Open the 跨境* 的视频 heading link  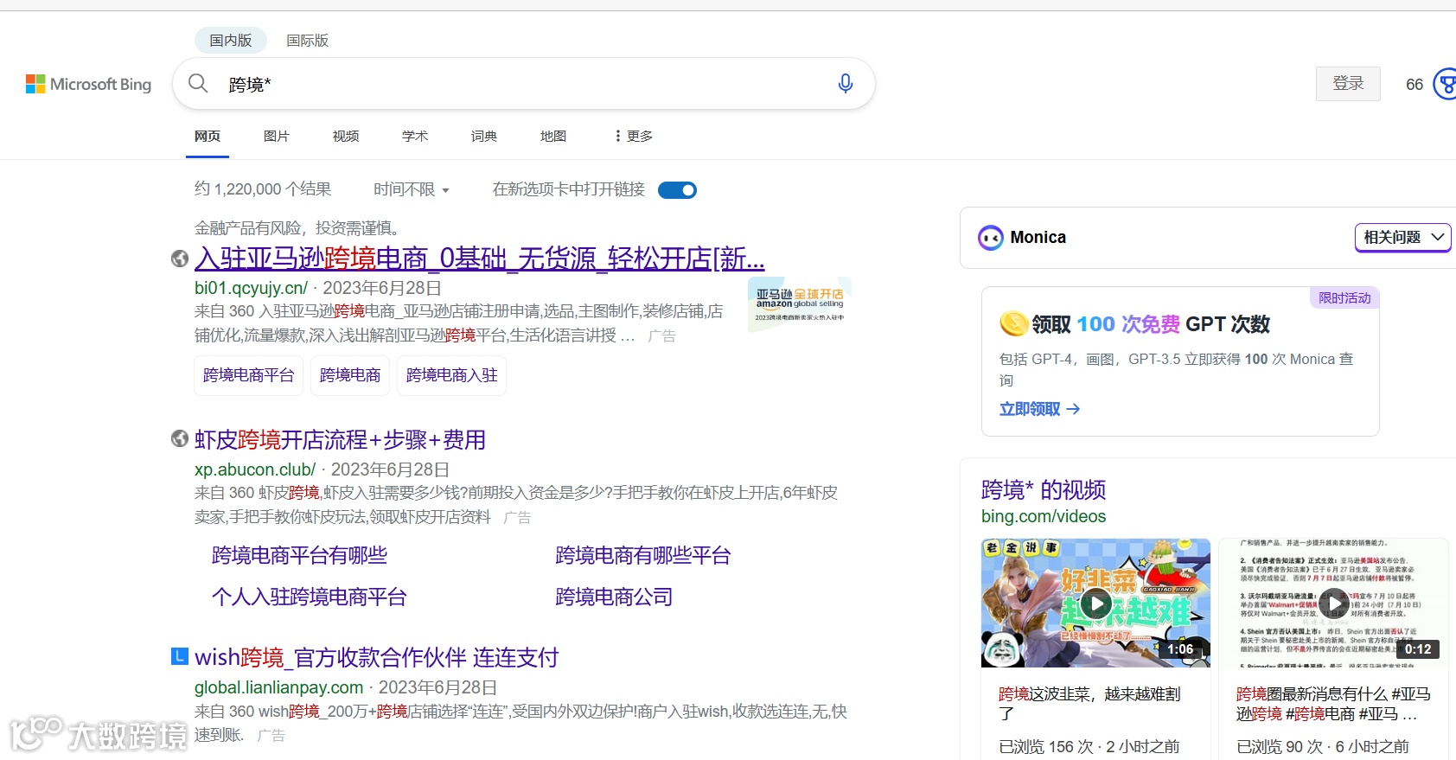click(x=1044, y=489)
